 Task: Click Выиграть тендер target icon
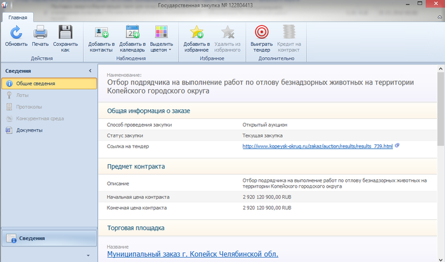[x=260, y=33]
